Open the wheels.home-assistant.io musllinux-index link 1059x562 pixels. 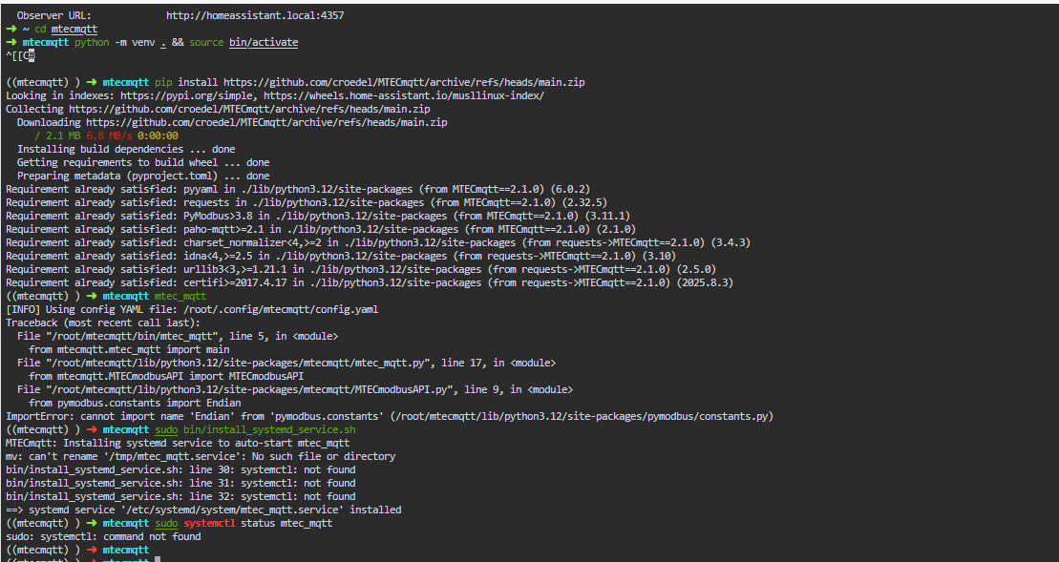tap(404, 96)
